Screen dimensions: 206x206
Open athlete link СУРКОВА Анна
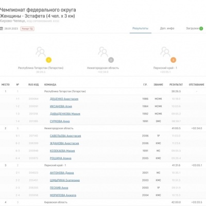point(60,122)
